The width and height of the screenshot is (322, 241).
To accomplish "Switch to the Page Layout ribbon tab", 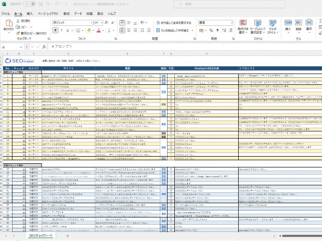I will pyautogui.click(x=48, y=13).
